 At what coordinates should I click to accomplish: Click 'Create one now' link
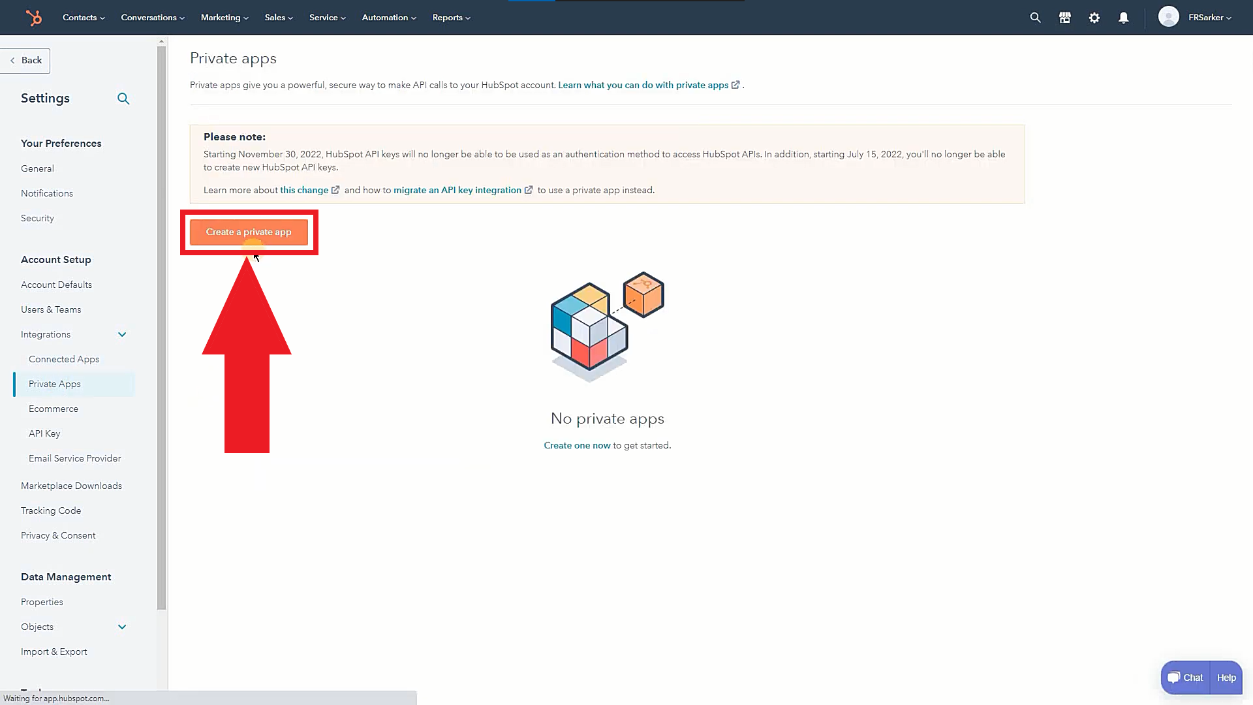pos(577,445)
